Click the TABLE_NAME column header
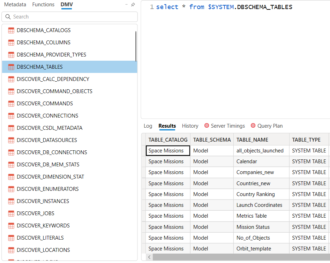The width and height of the screenshot is (330, 263). pos(252,140)
